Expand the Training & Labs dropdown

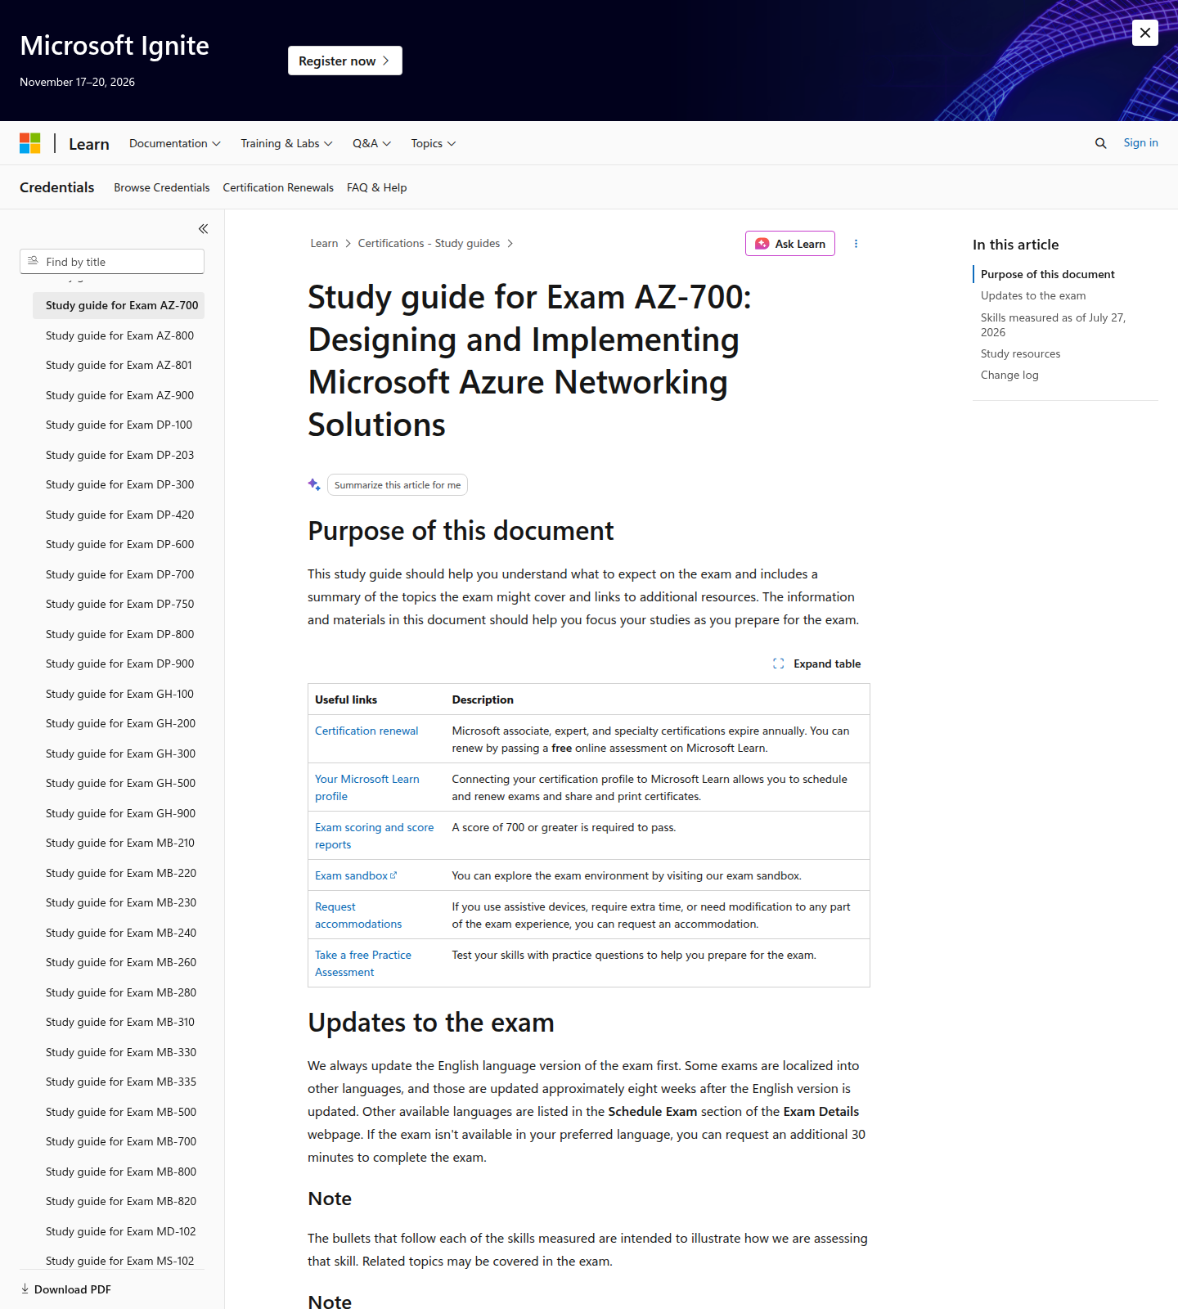pyautogui.click(x=286, y=143)
